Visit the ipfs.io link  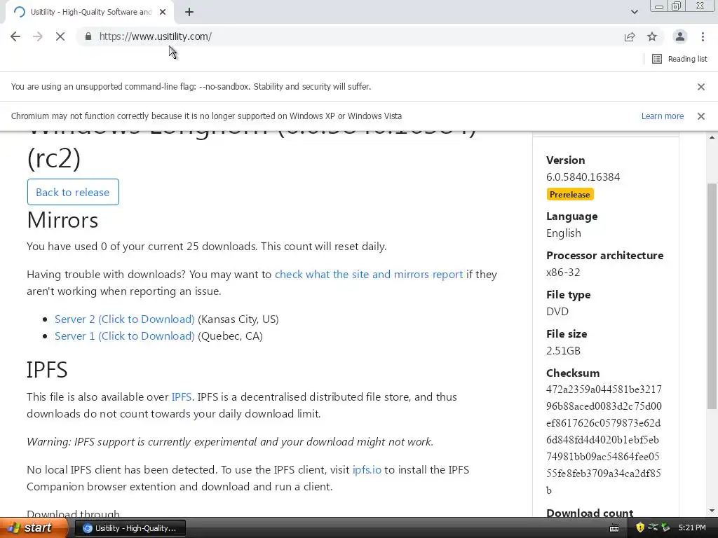point(367,470)
